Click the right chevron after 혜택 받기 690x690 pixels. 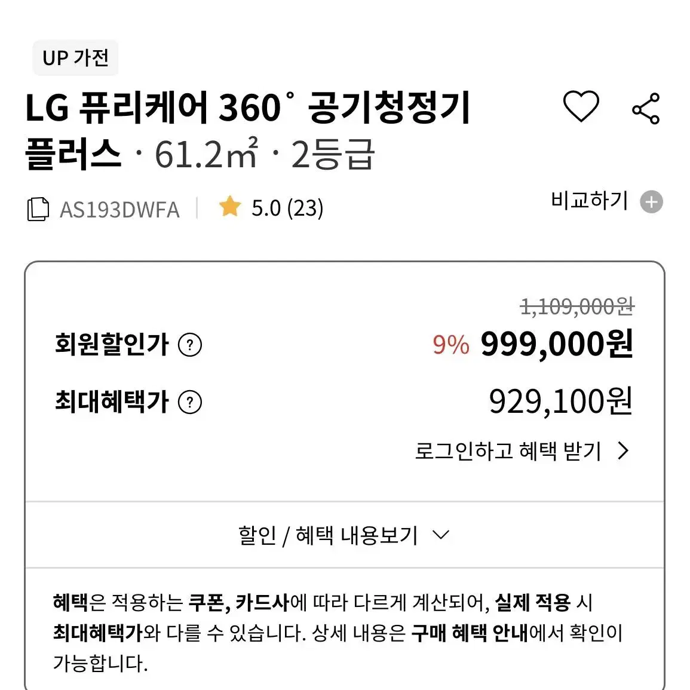pyautogui.click(x=623, y=450)
